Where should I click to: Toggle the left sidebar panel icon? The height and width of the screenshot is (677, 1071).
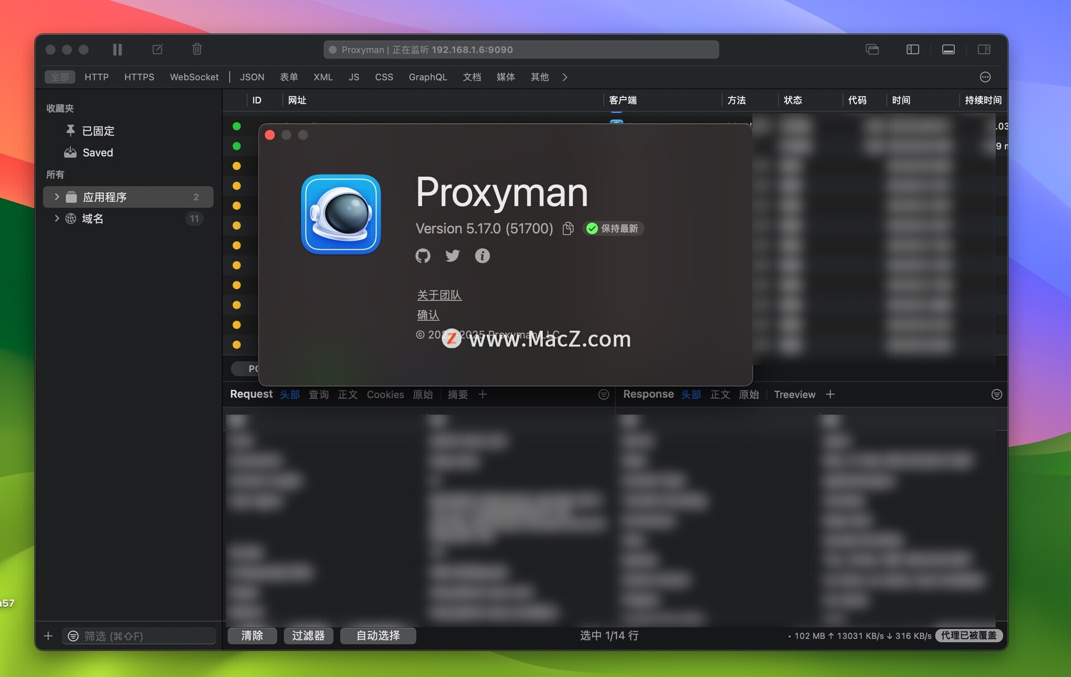point(913,50)
